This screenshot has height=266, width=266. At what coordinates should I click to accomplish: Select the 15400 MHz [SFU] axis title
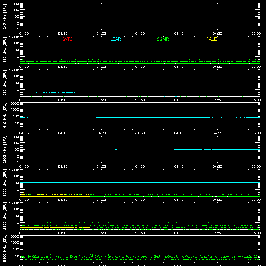[4, 249]
